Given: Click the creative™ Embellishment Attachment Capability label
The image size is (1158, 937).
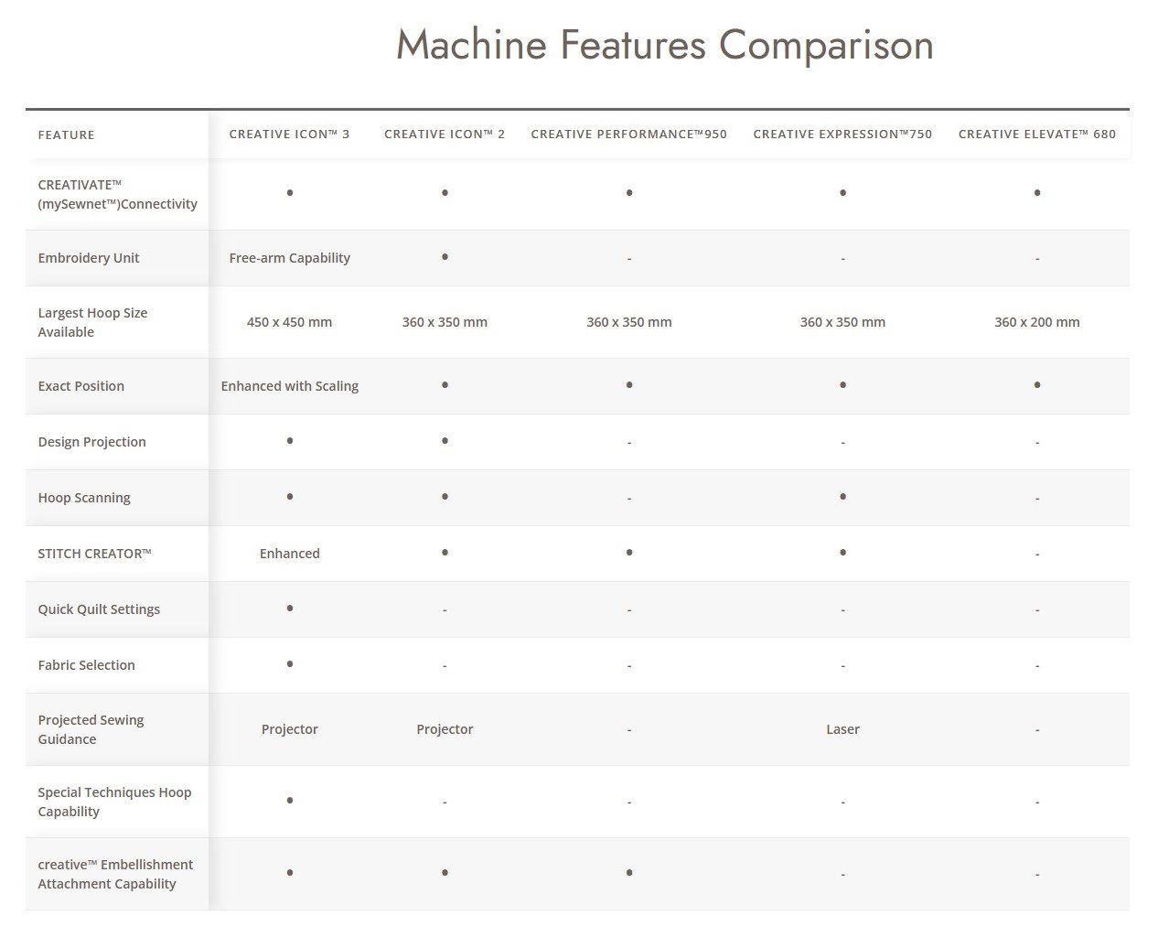Looking at the screenshot, I should coord(115,874).
